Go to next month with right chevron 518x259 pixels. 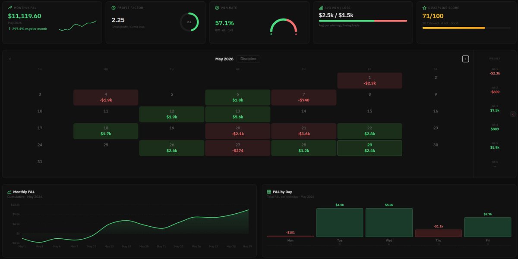point(465,59)
